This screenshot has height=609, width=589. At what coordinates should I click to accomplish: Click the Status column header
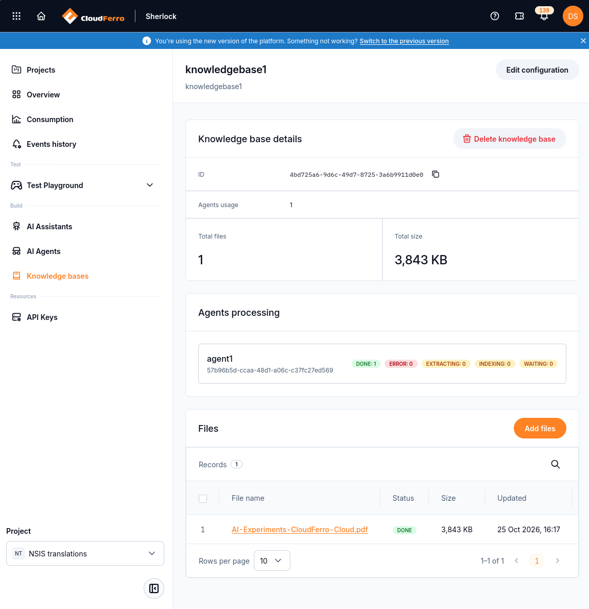(x=403, y=498)
